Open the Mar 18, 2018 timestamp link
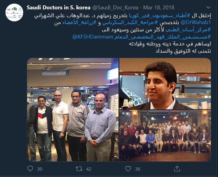This screenshot has width=218, height=177. 159,7
